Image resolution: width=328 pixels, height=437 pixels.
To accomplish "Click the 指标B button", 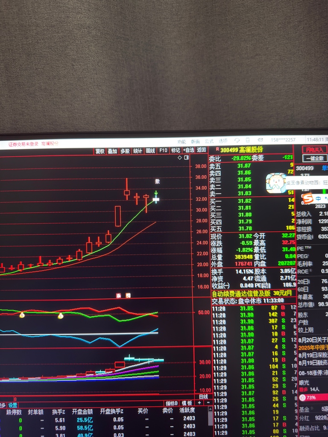I will [x=172, y=403].
